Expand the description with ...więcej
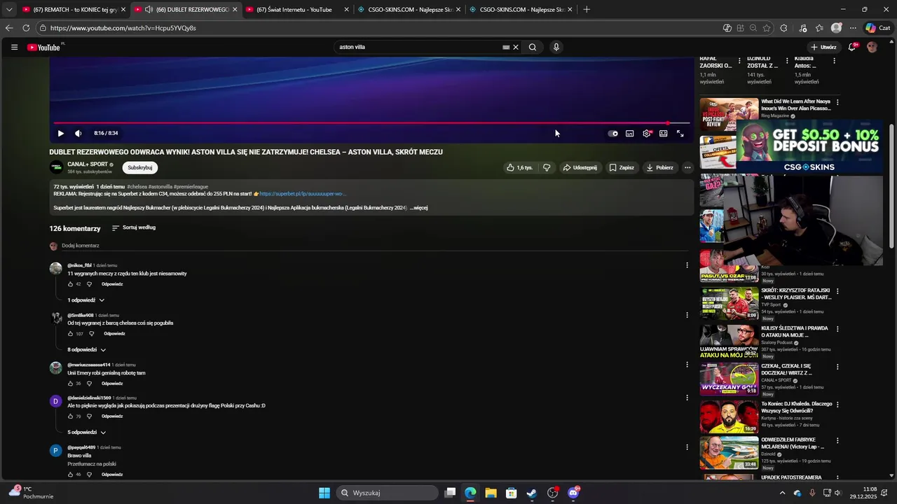The height and width of the screenshot is (504, 897). coord(419,208)
